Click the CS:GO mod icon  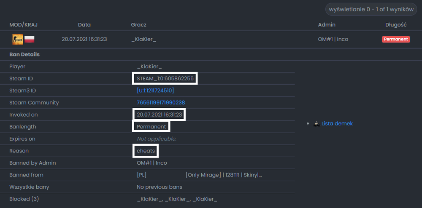click(x=18, y=39)
